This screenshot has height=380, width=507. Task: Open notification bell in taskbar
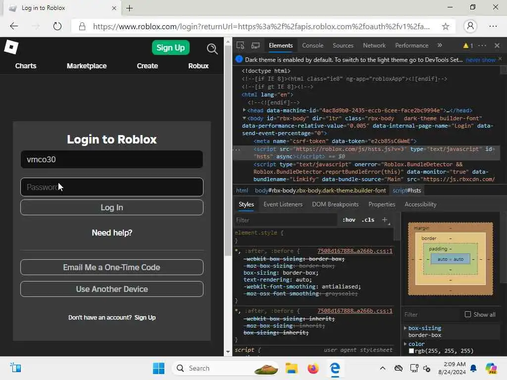[473, 368]
